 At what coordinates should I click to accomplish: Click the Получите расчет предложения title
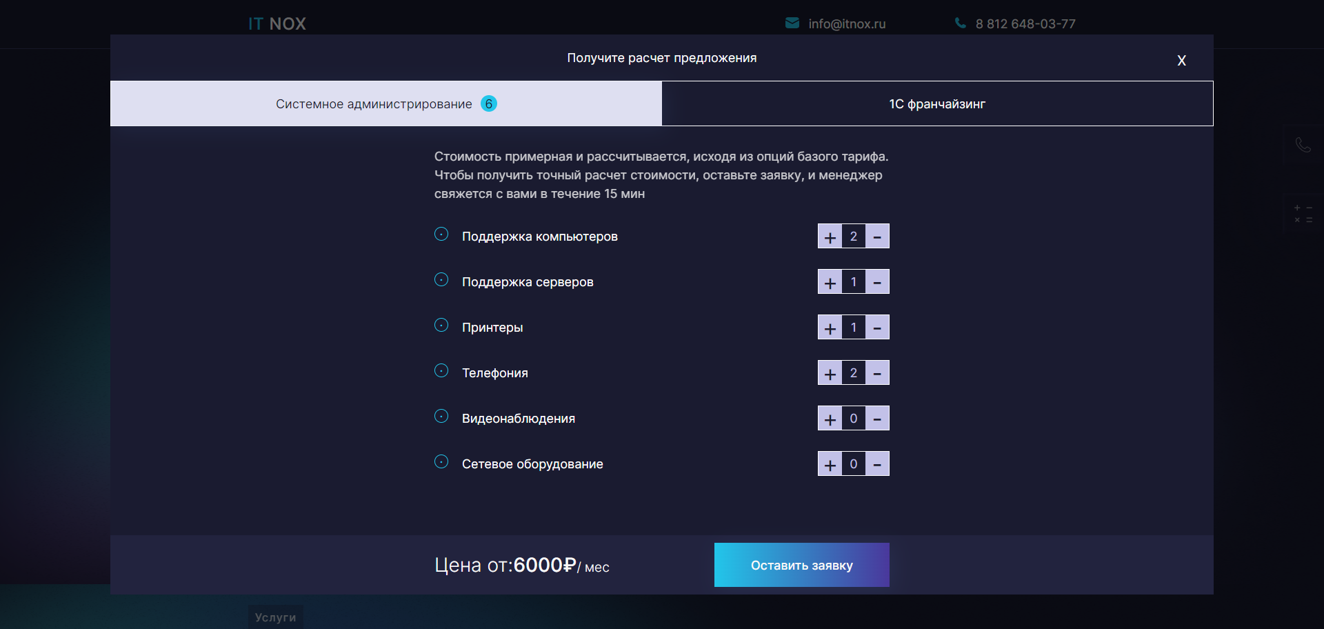click(662, 58)
